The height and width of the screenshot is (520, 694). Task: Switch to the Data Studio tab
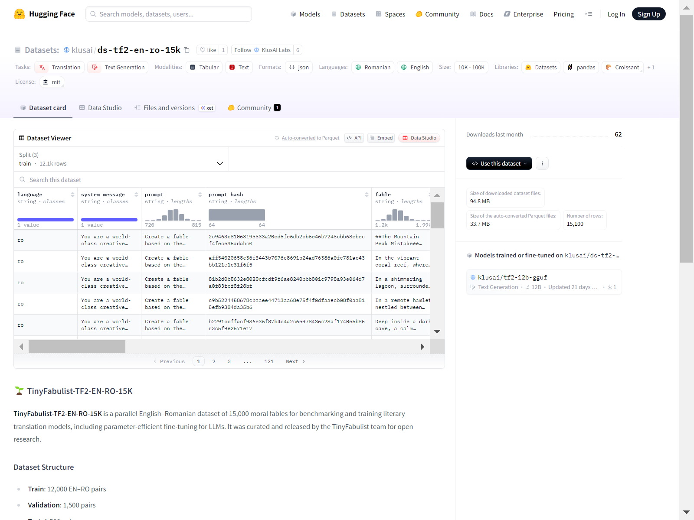coord(100,108)
